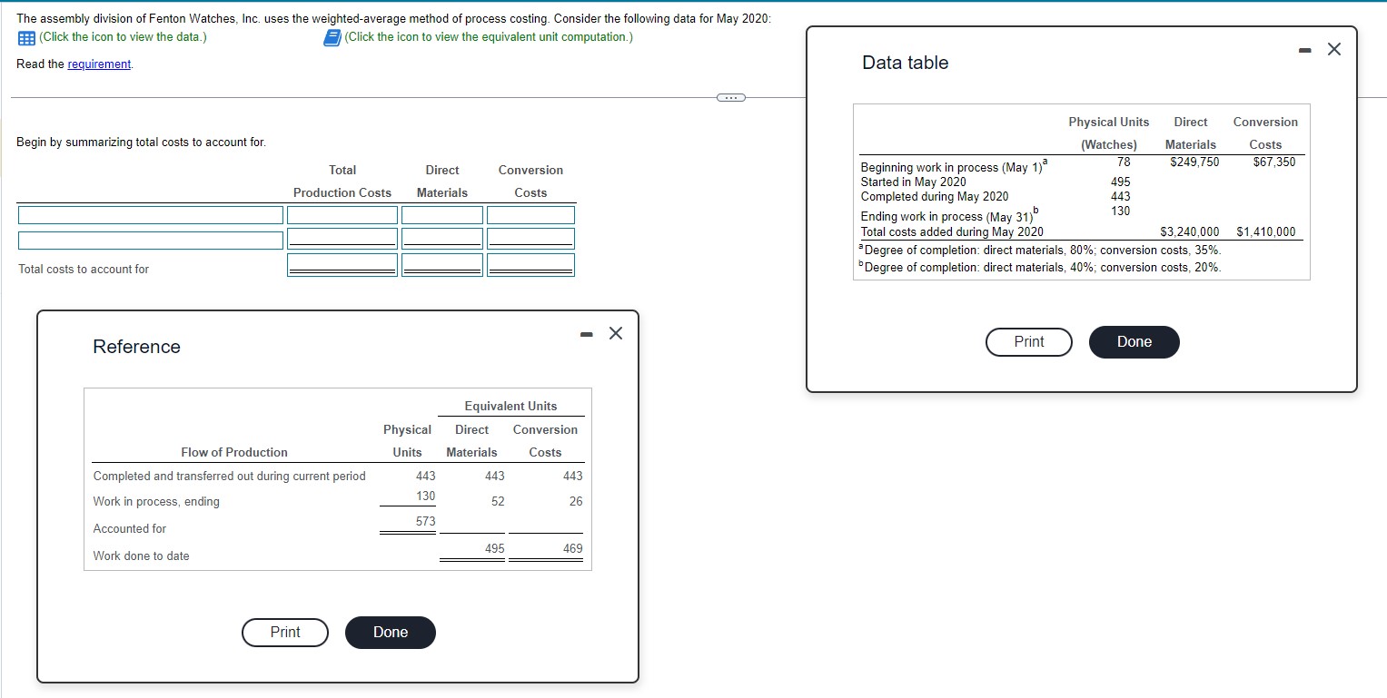Close the Data table dialog
This screenshot has width=1387, height=698.
(x=1333, y=50)
